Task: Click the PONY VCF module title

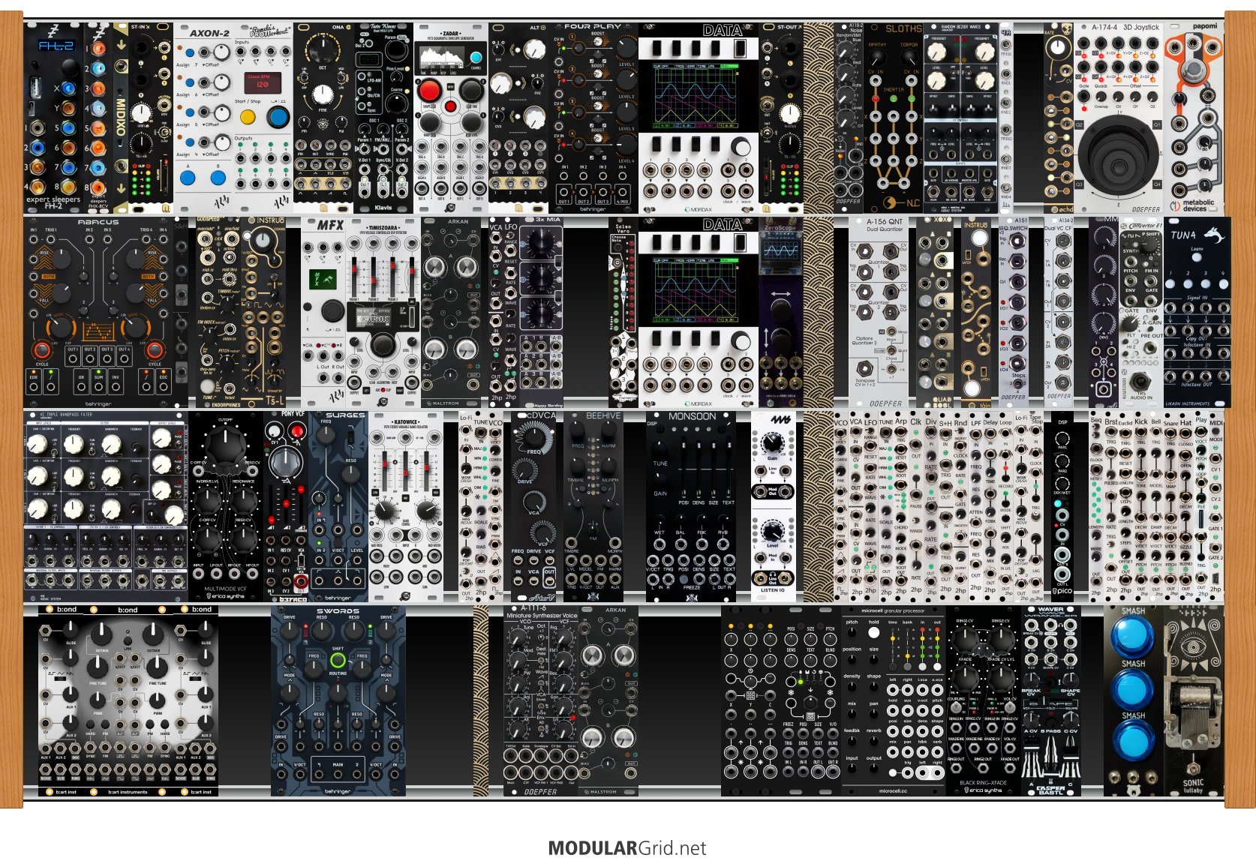Action: tap(292, 414)
